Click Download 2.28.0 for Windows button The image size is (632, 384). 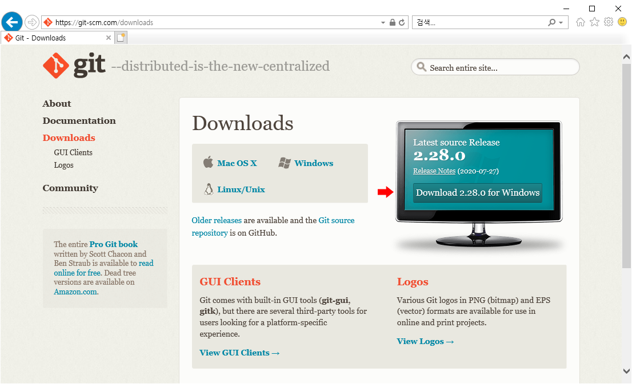[x=478, y=193]
